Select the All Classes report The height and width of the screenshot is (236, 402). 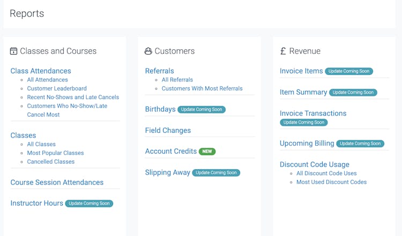(41, 144)
